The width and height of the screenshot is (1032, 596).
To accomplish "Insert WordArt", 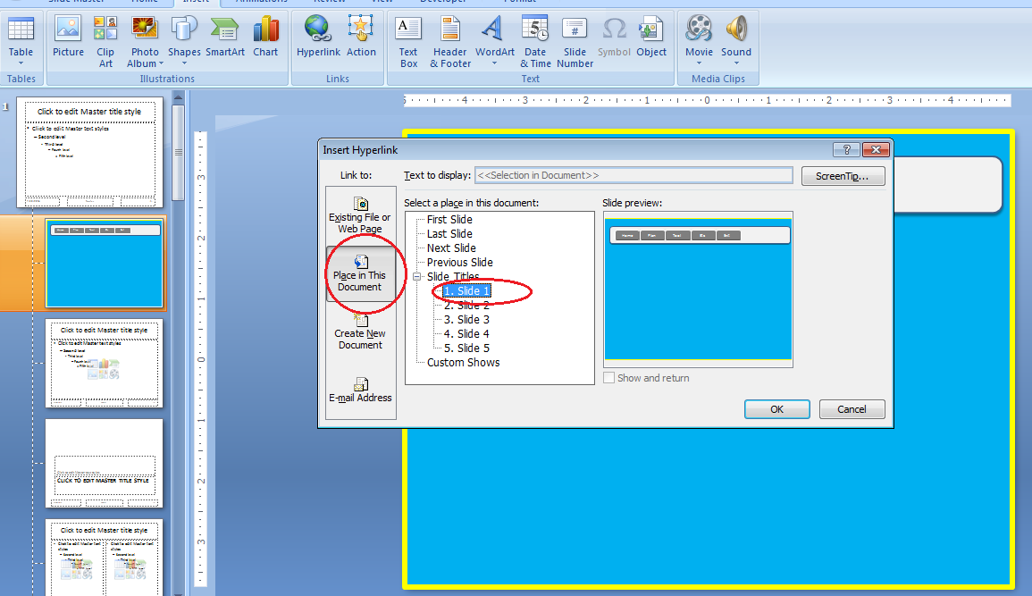I will [x=494, y=38].
